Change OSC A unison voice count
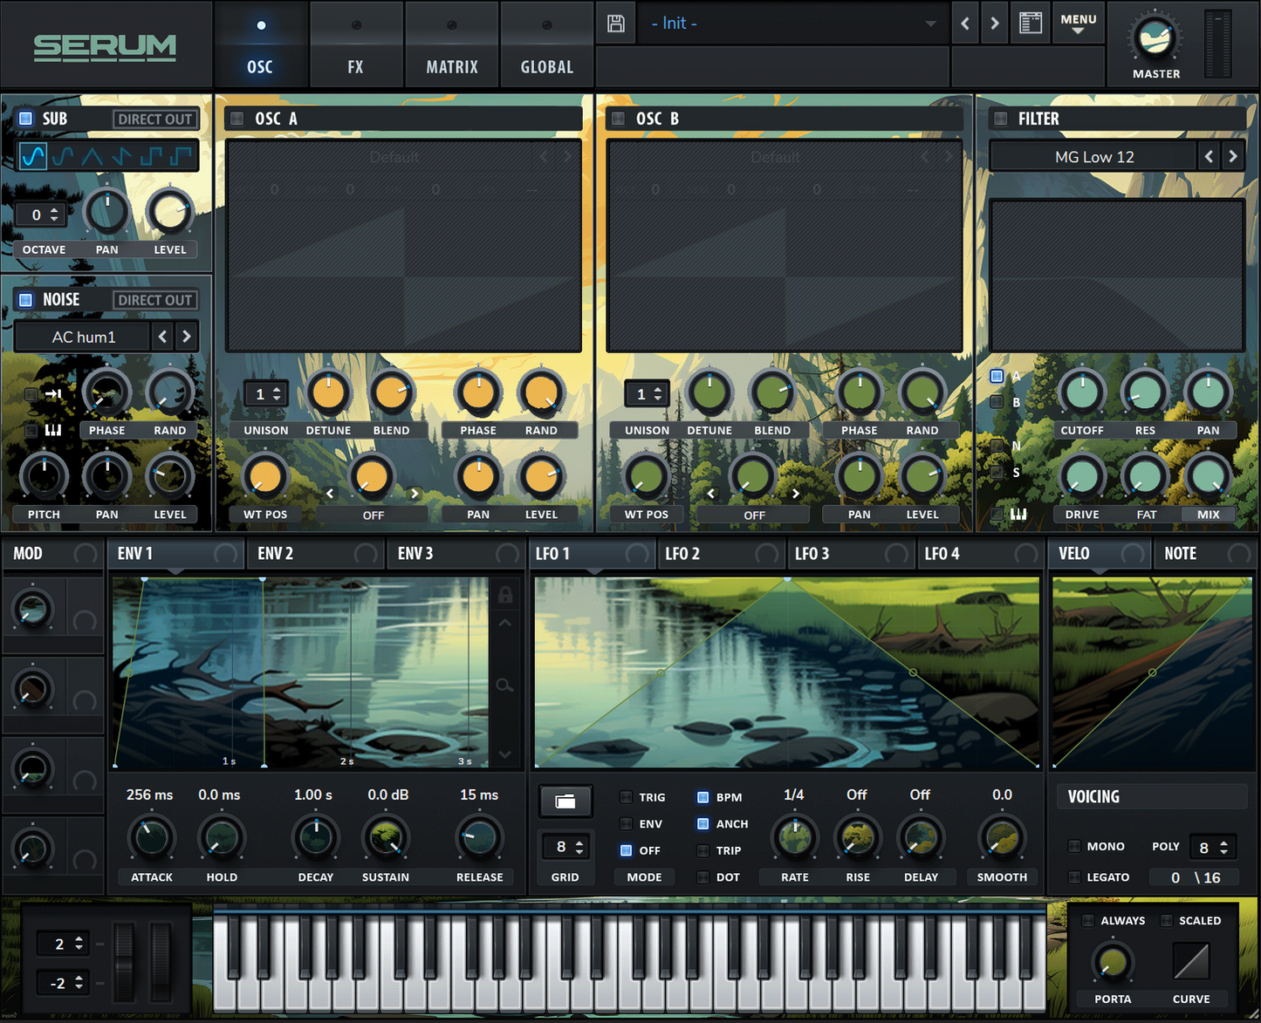1261x1023 pixels. click(x=266, y=394)
